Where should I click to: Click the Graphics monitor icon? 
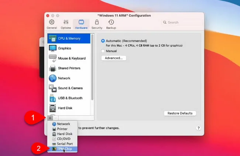click(x=52, y=48)
